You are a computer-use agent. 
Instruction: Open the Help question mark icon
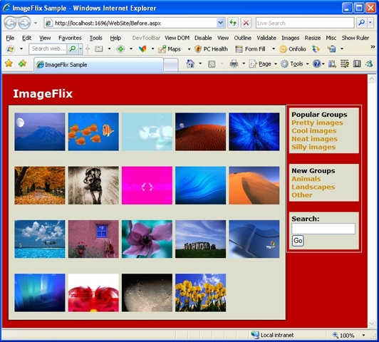pos(316,64)
